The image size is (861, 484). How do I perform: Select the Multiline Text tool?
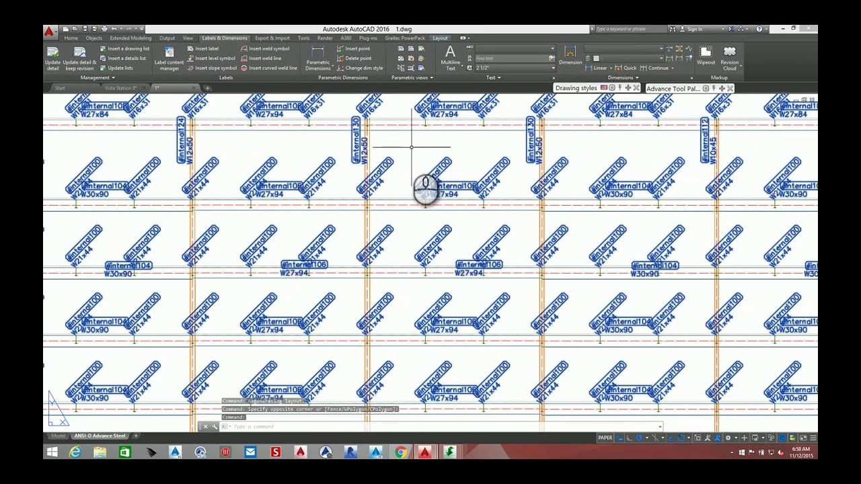tap(450, 58)
